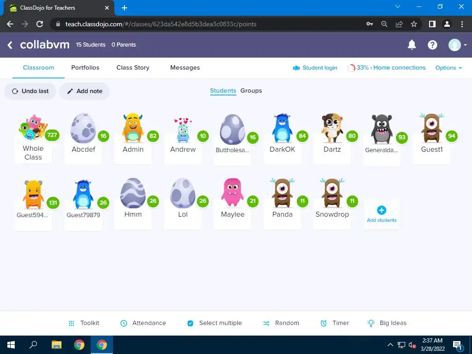Select Admin's orange monster avatar
The height and width of the screenshot is (354, 472).
pos(133,128)
